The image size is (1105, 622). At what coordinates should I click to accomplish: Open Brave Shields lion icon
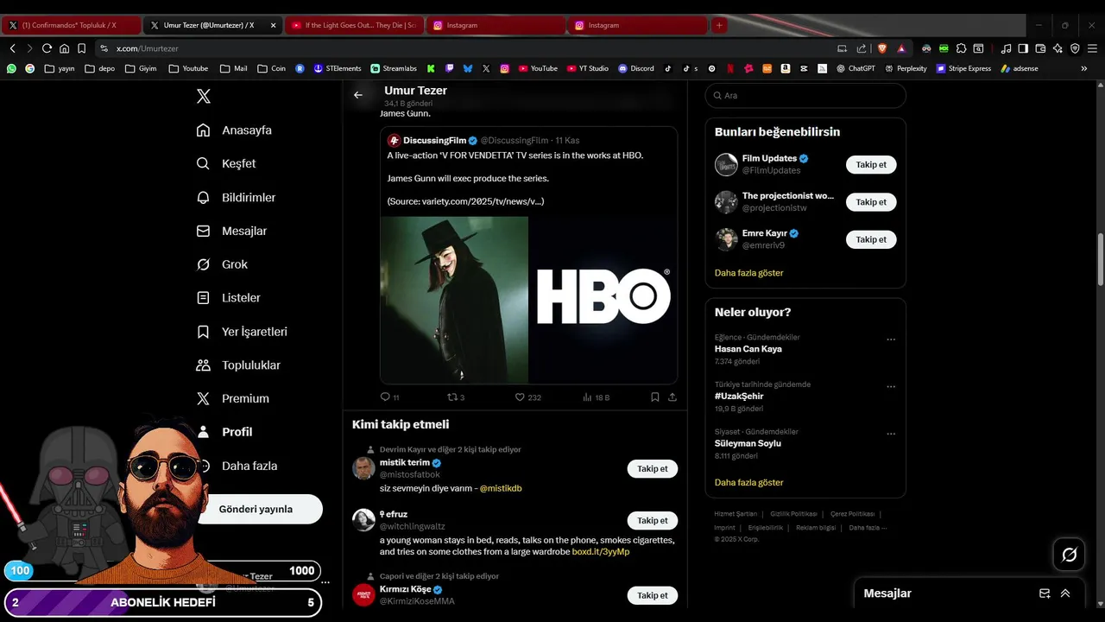[882, 48]
